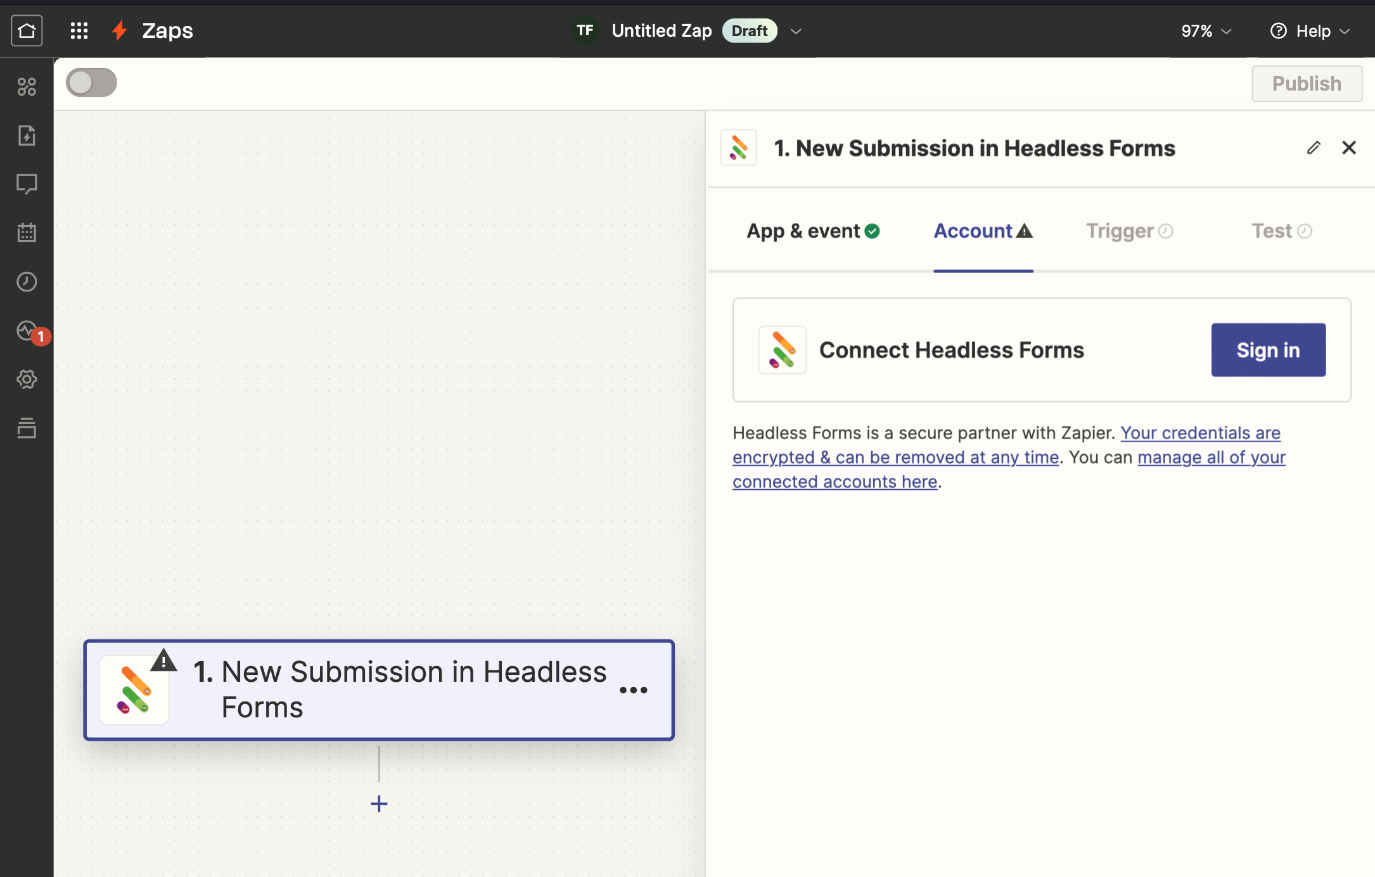
Task: Click the pages/storage icon in sidebar
Action: [27, 429]
